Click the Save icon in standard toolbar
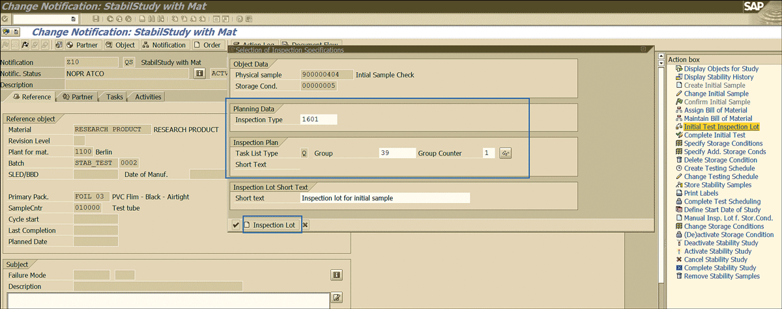The image size is (782, 309). 96,19
